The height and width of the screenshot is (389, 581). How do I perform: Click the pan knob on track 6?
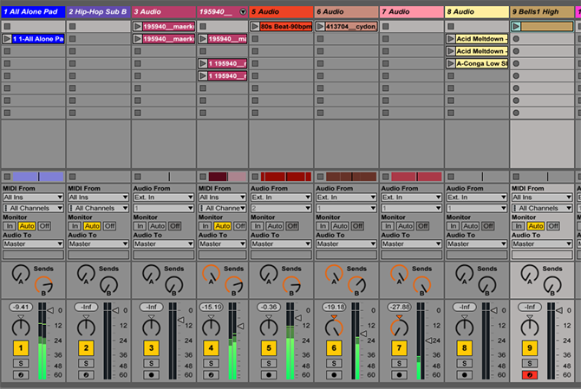point(334,327)
